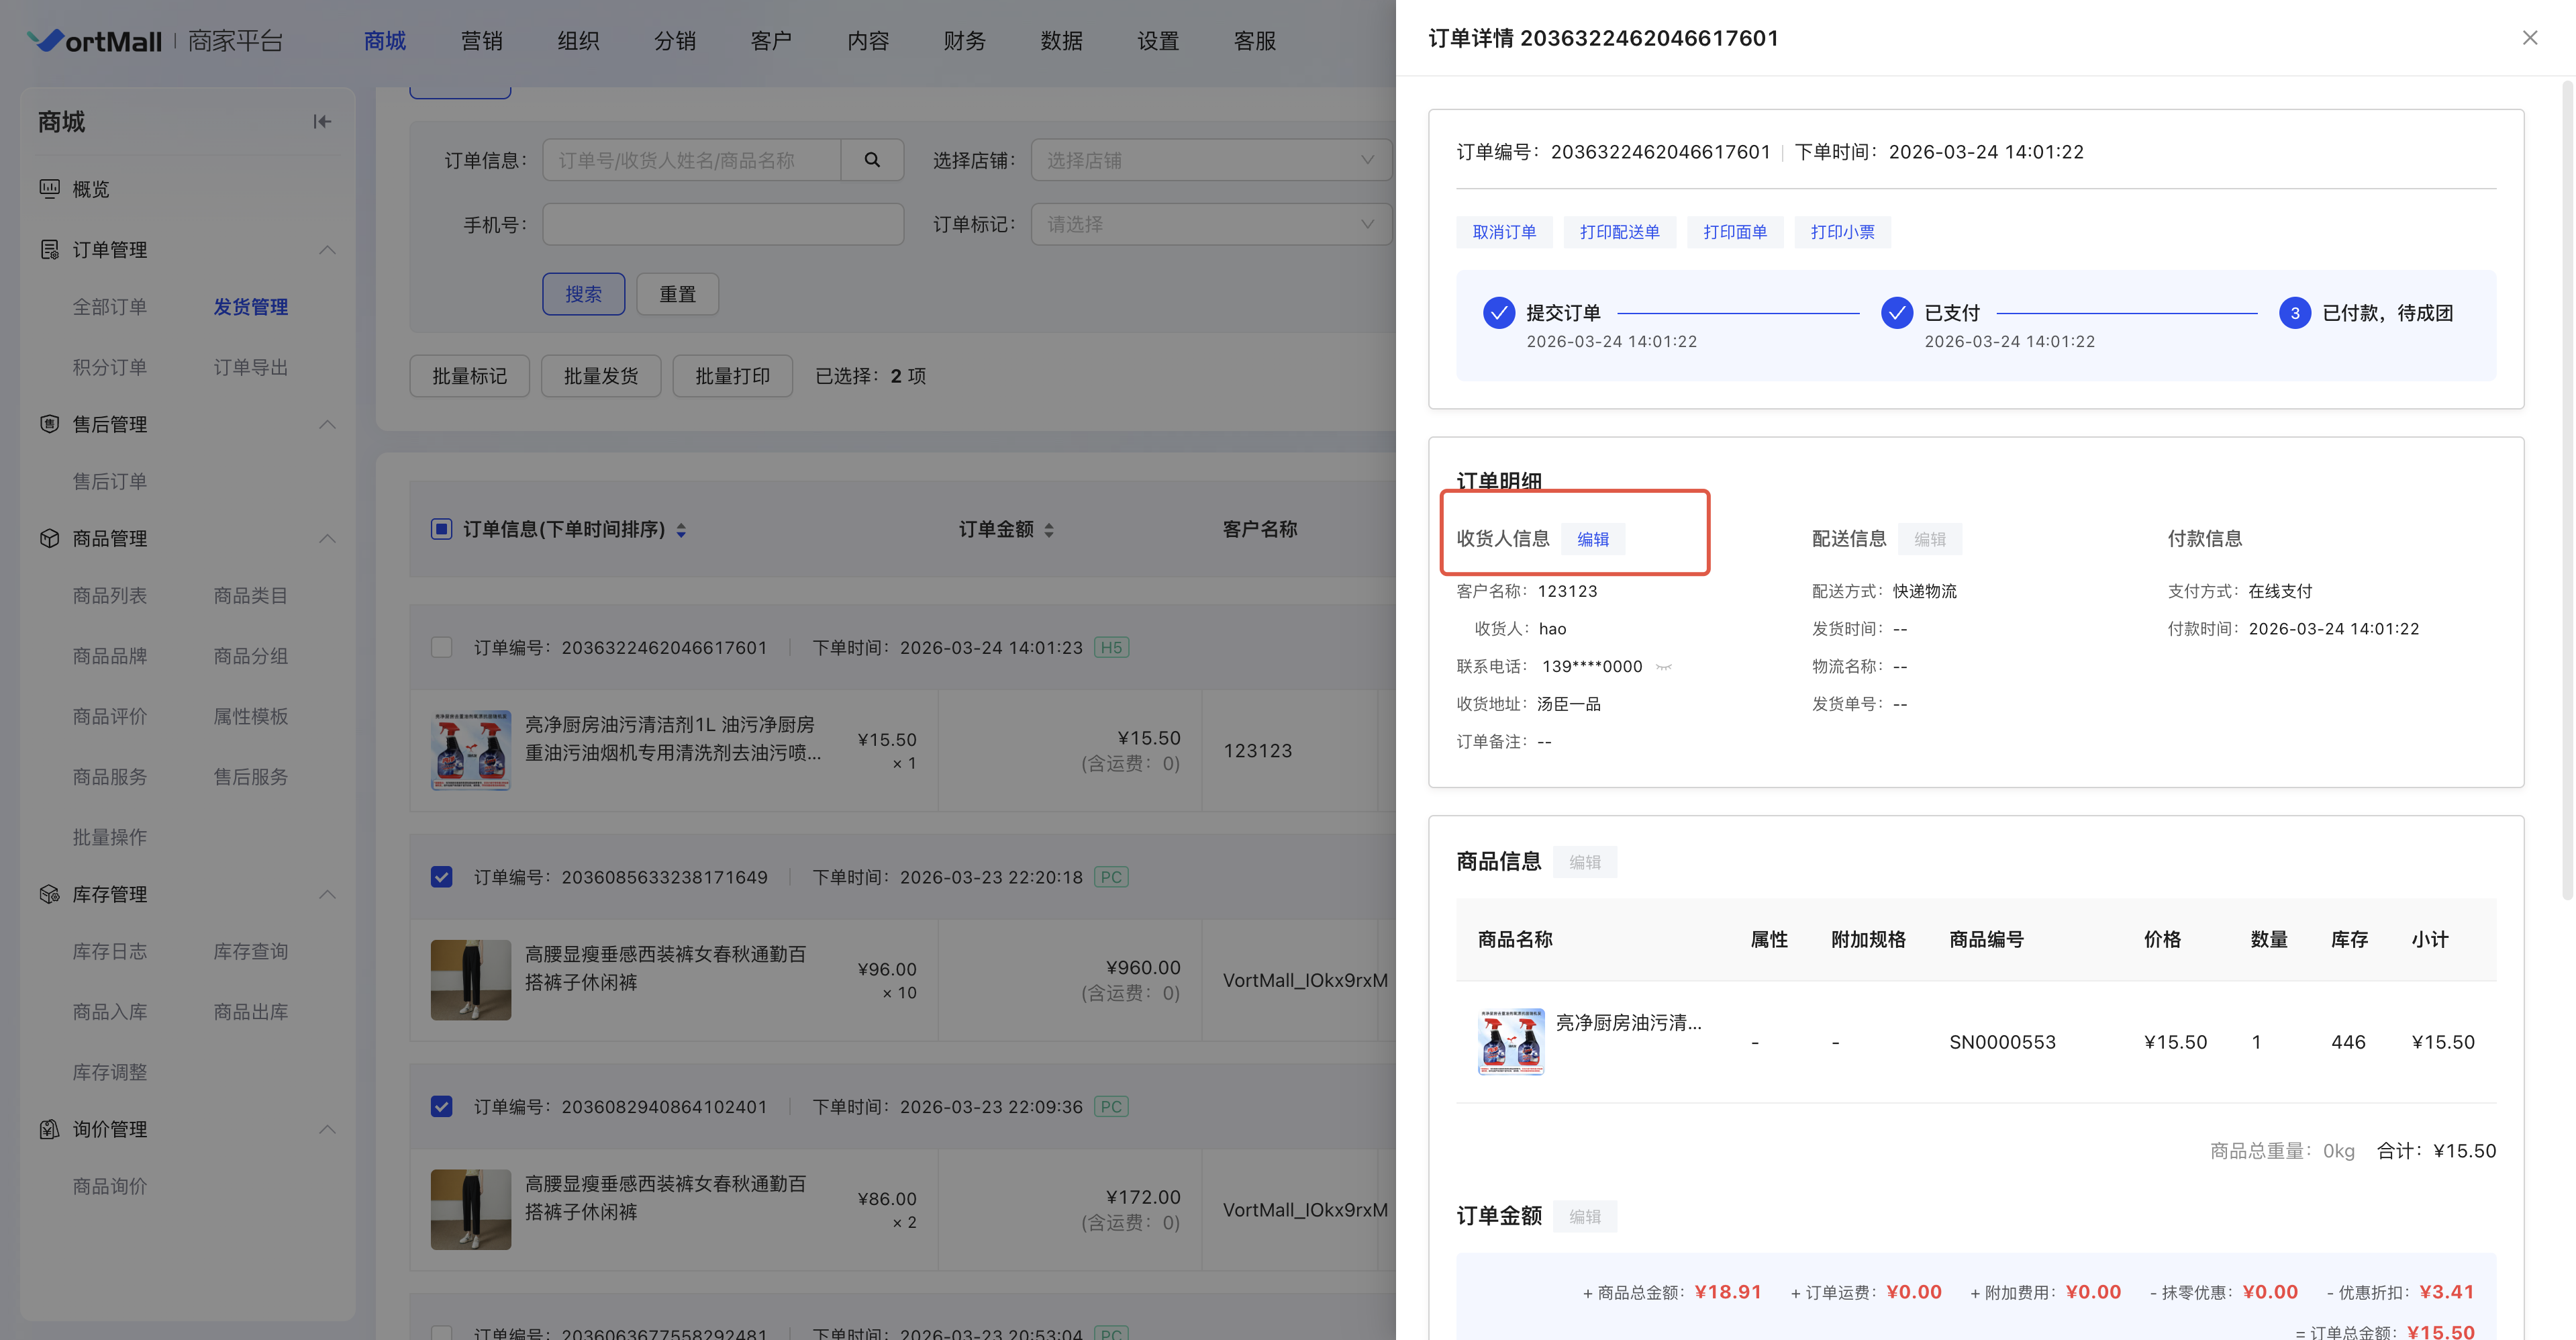This screenshot has width=2576, height=1340.
Task: Click the 概览 dashboard icon in sidebar
Action: (x=49, y=189)
